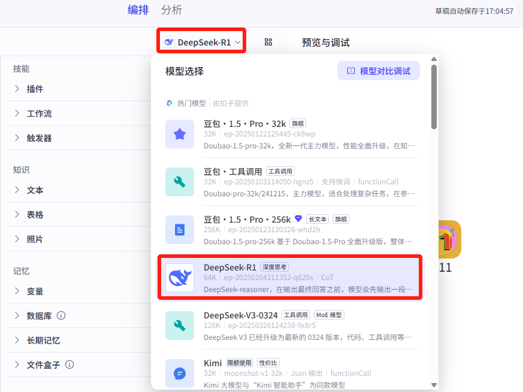This screenshot has height=392, width=523.
Task: Switch to the 分析 tab
Action: [x=171, y=10]
